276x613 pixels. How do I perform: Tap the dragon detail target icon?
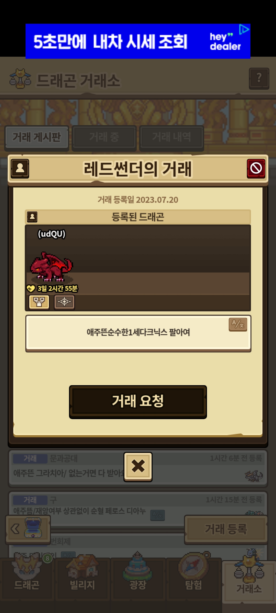click(x=64, y=302)
